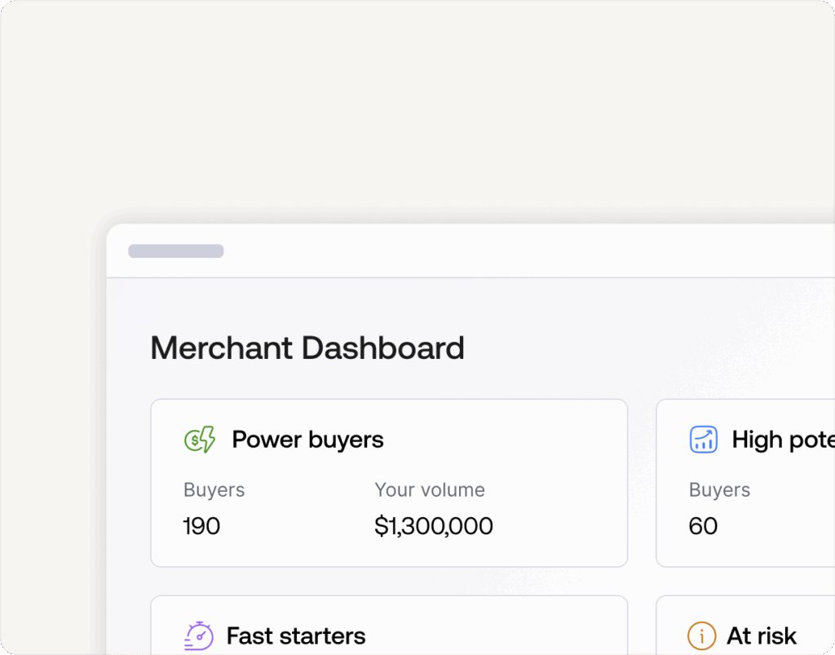Click the Merchant Dashboard page heading
This screenshot has width=835, height=655.
pyautogui.click(x=307, y=348)
